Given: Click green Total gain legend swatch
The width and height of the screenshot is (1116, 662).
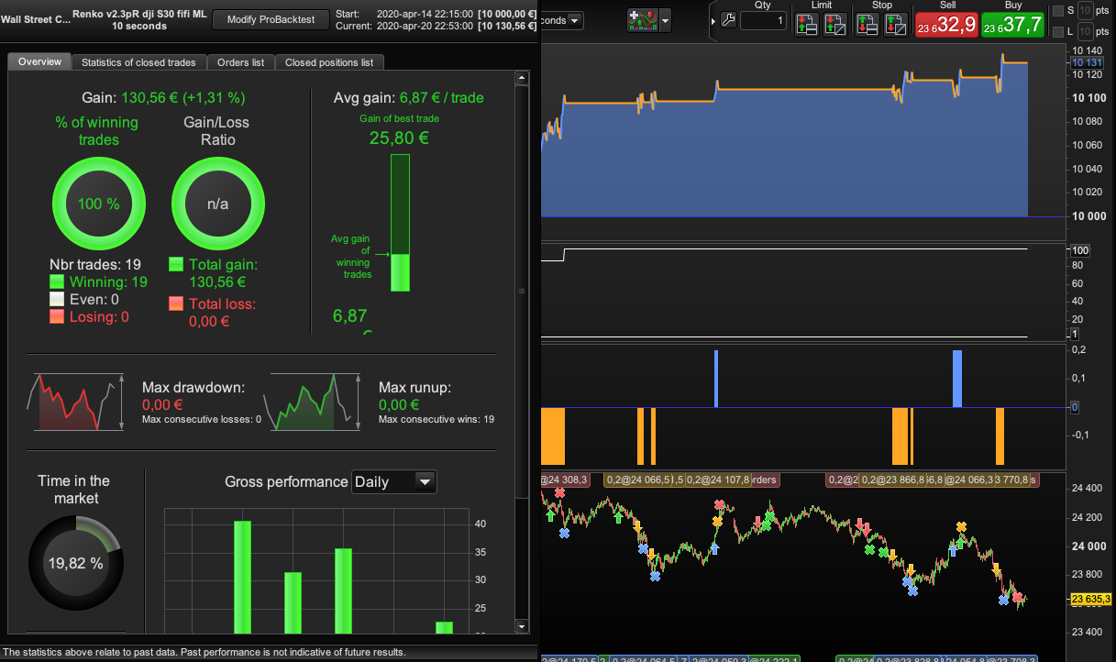Looking at the screenshot, I should coord(176,264).
